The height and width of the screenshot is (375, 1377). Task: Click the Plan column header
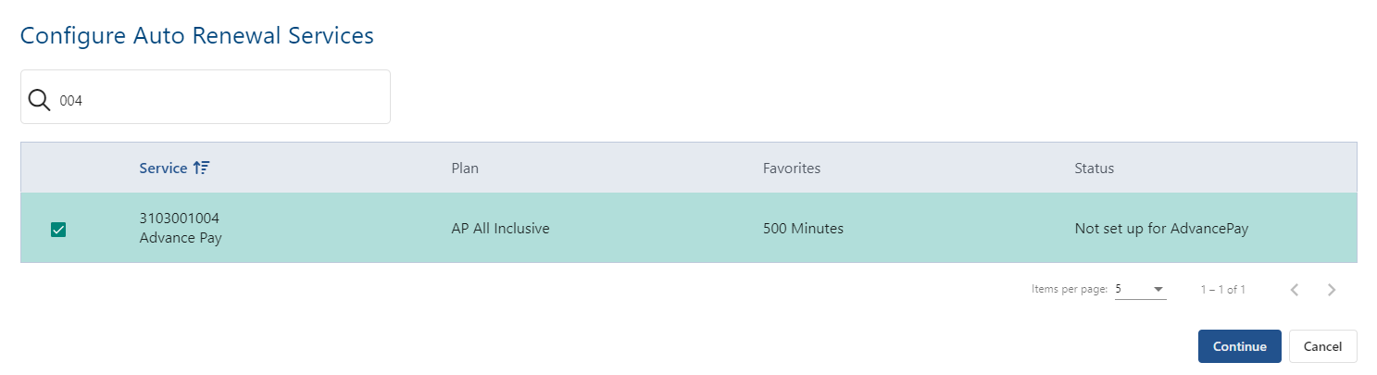click(x=464, y=169)
